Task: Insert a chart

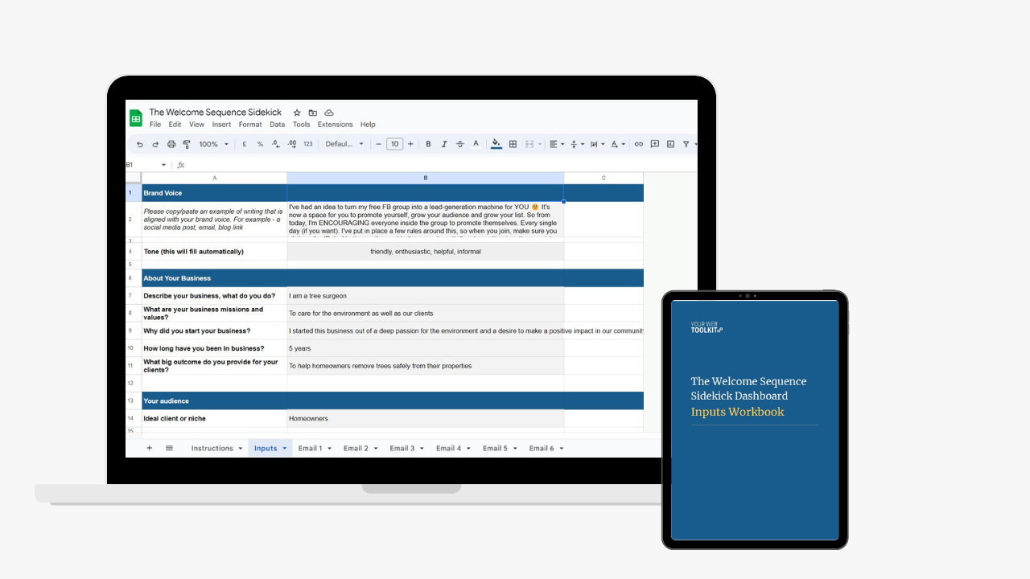Action: tap(670, 145)
